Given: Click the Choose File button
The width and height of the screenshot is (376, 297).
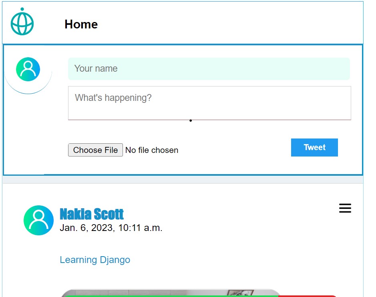Looking at the screenshot, I should click(x=95, y=150).
